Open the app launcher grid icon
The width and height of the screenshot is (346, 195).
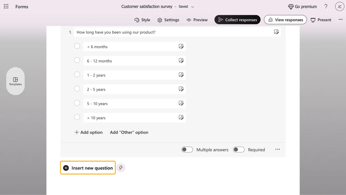click(x=6, y=7)
